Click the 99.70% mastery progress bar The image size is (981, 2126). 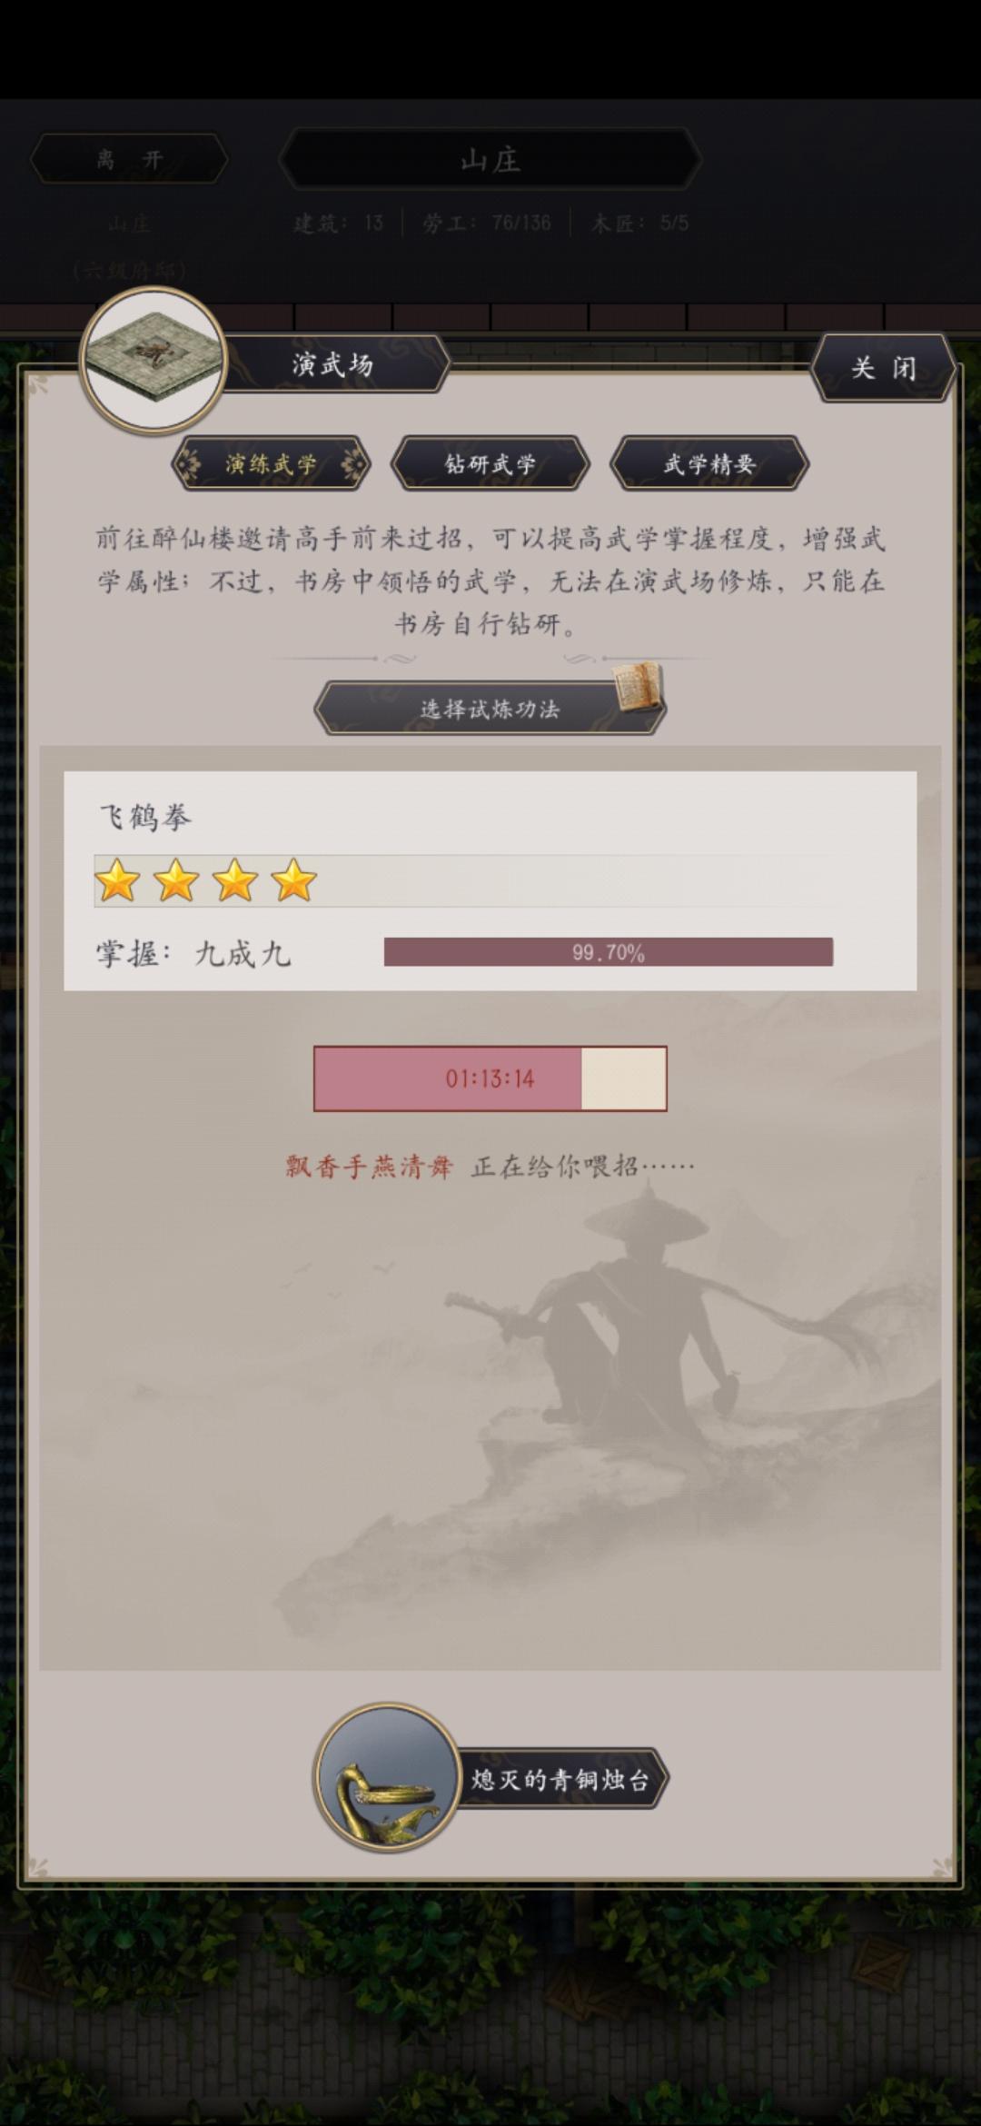point(608,952)
